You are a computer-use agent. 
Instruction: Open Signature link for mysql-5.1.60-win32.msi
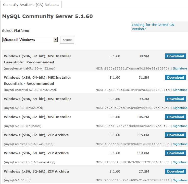pyautogui.click(x=180, y=126)
